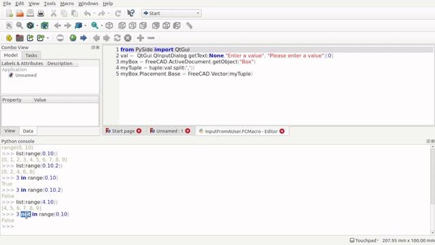Switch to front view cube icon
Screen dimensions: 435x245
122,26
